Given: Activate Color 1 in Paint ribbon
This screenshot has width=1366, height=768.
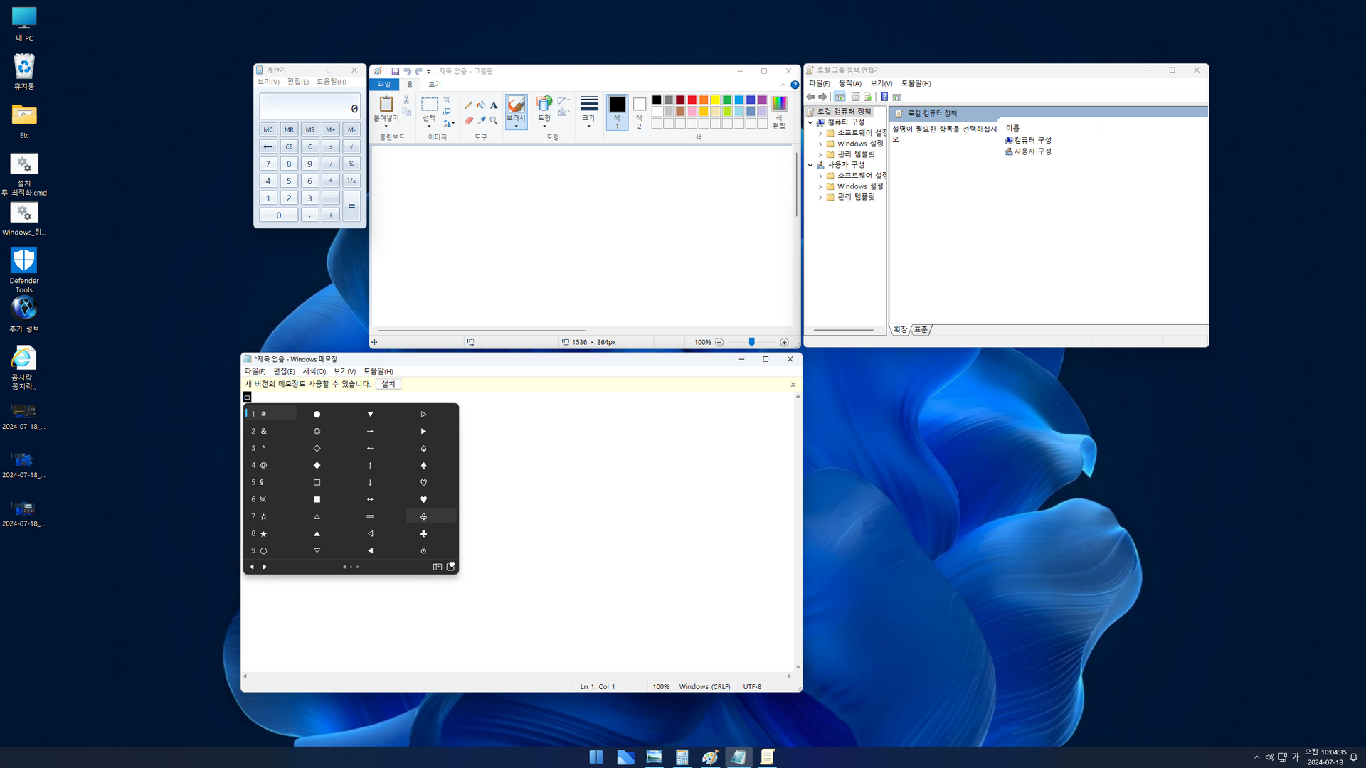Looking at the screenshot, I should 617,110.
